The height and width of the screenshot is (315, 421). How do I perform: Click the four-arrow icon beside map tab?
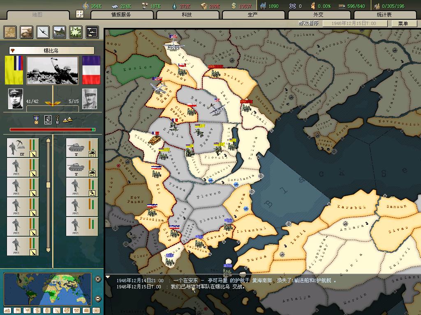(x=80, y=14)
